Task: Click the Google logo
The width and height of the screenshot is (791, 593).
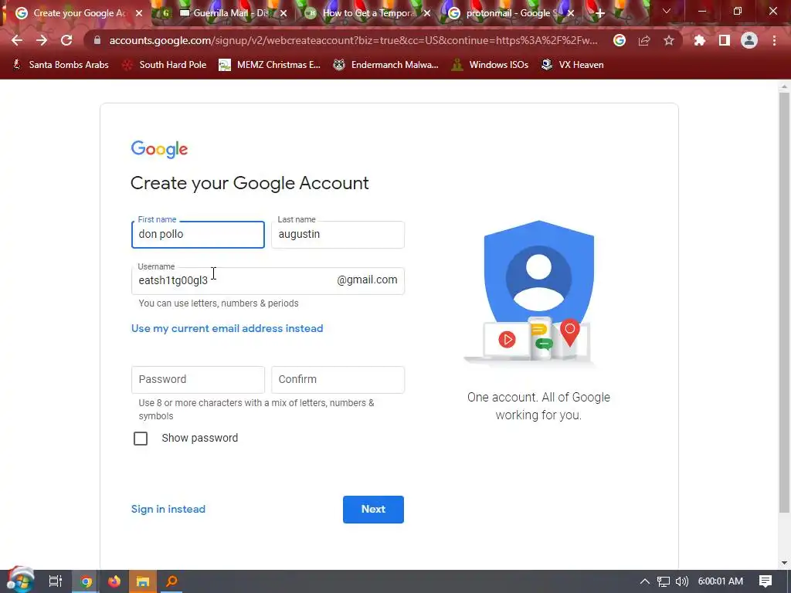Action: tap(159, 150)
